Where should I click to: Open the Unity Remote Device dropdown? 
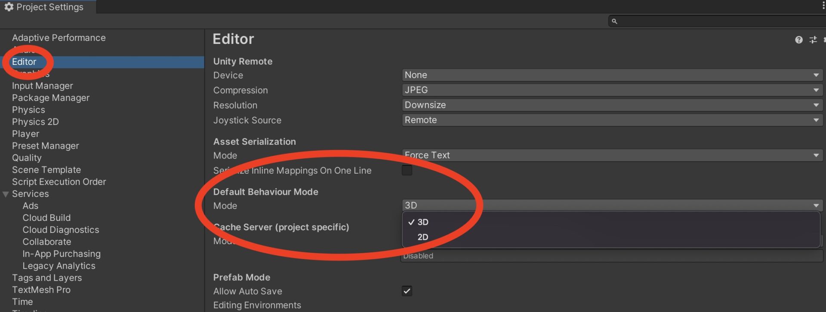coord(612,75)
